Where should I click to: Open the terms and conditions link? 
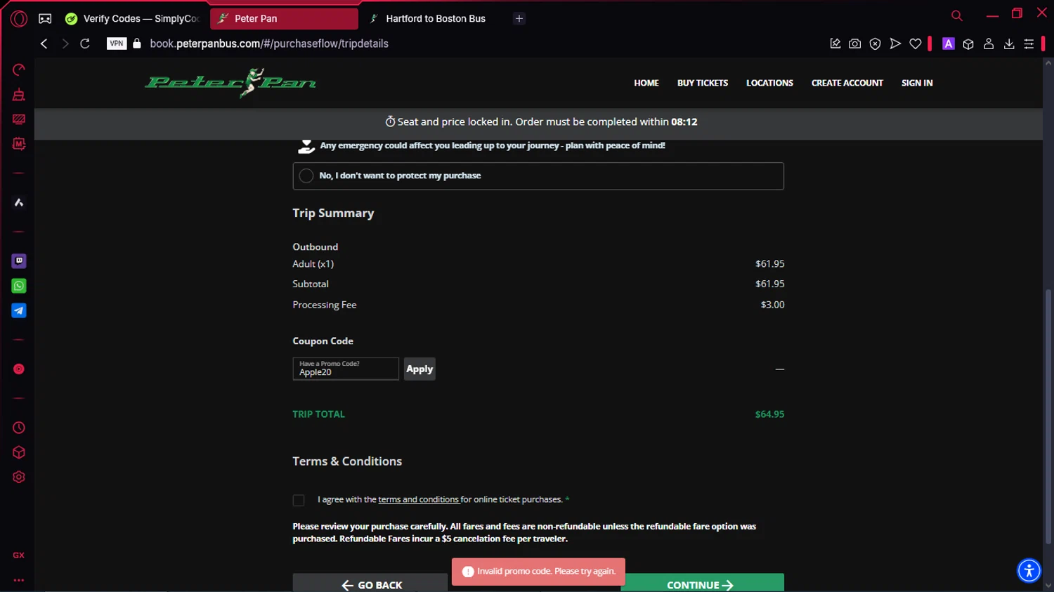pos(419,499)
